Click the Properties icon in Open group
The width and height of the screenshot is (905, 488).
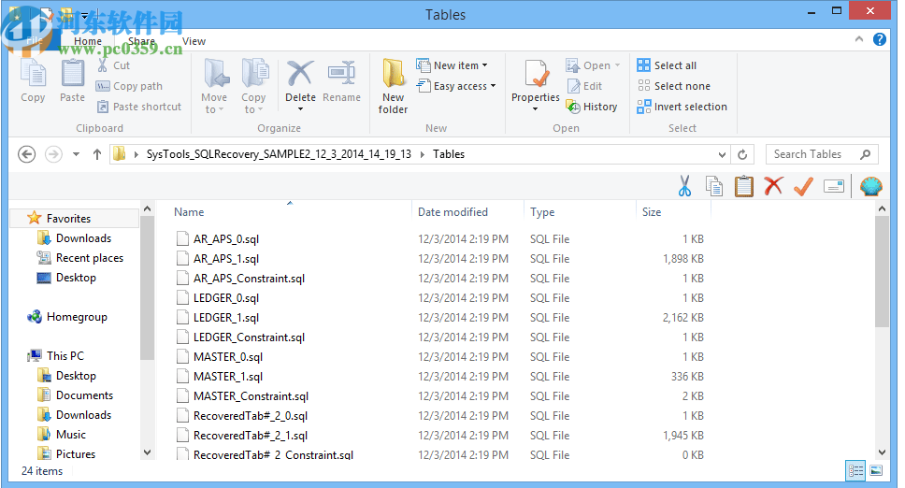pyautogui.click(x=536, y=75)
